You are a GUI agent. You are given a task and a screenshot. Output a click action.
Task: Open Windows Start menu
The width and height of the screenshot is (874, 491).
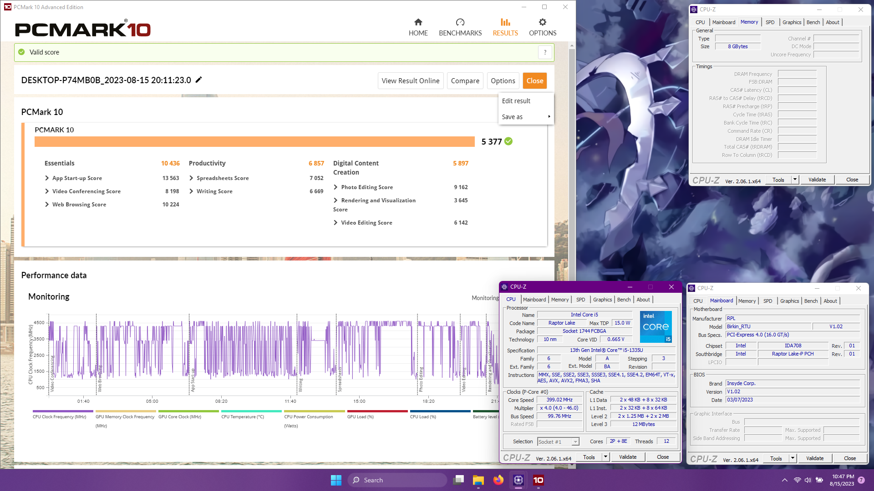click(x=336, y=480)
